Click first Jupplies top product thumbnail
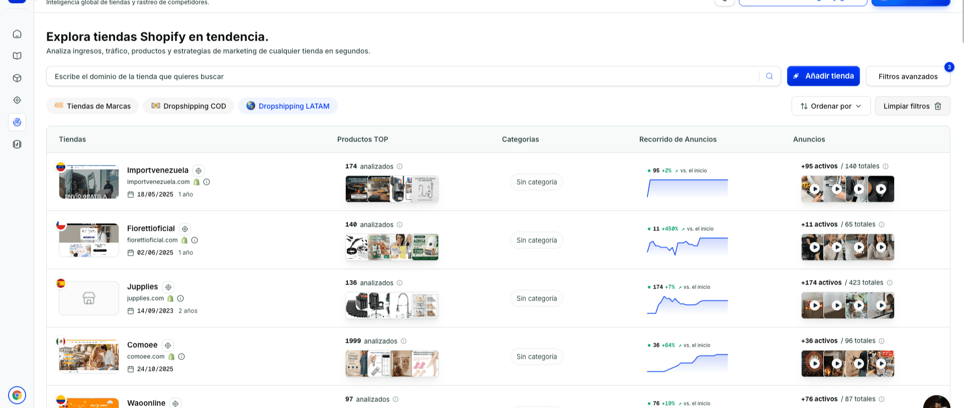The height and width of the screenshot is (408, 964). [357, 305]
